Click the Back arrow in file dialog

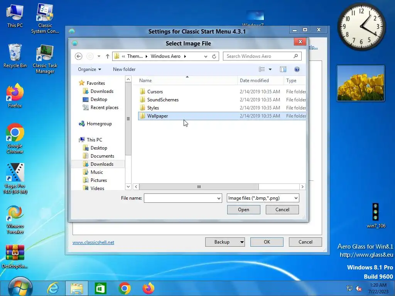(x=79, y=56)
